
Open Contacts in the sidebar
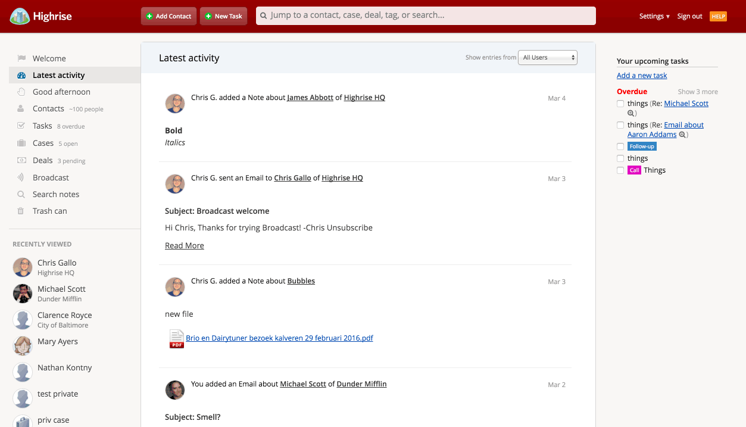[48, 109]
